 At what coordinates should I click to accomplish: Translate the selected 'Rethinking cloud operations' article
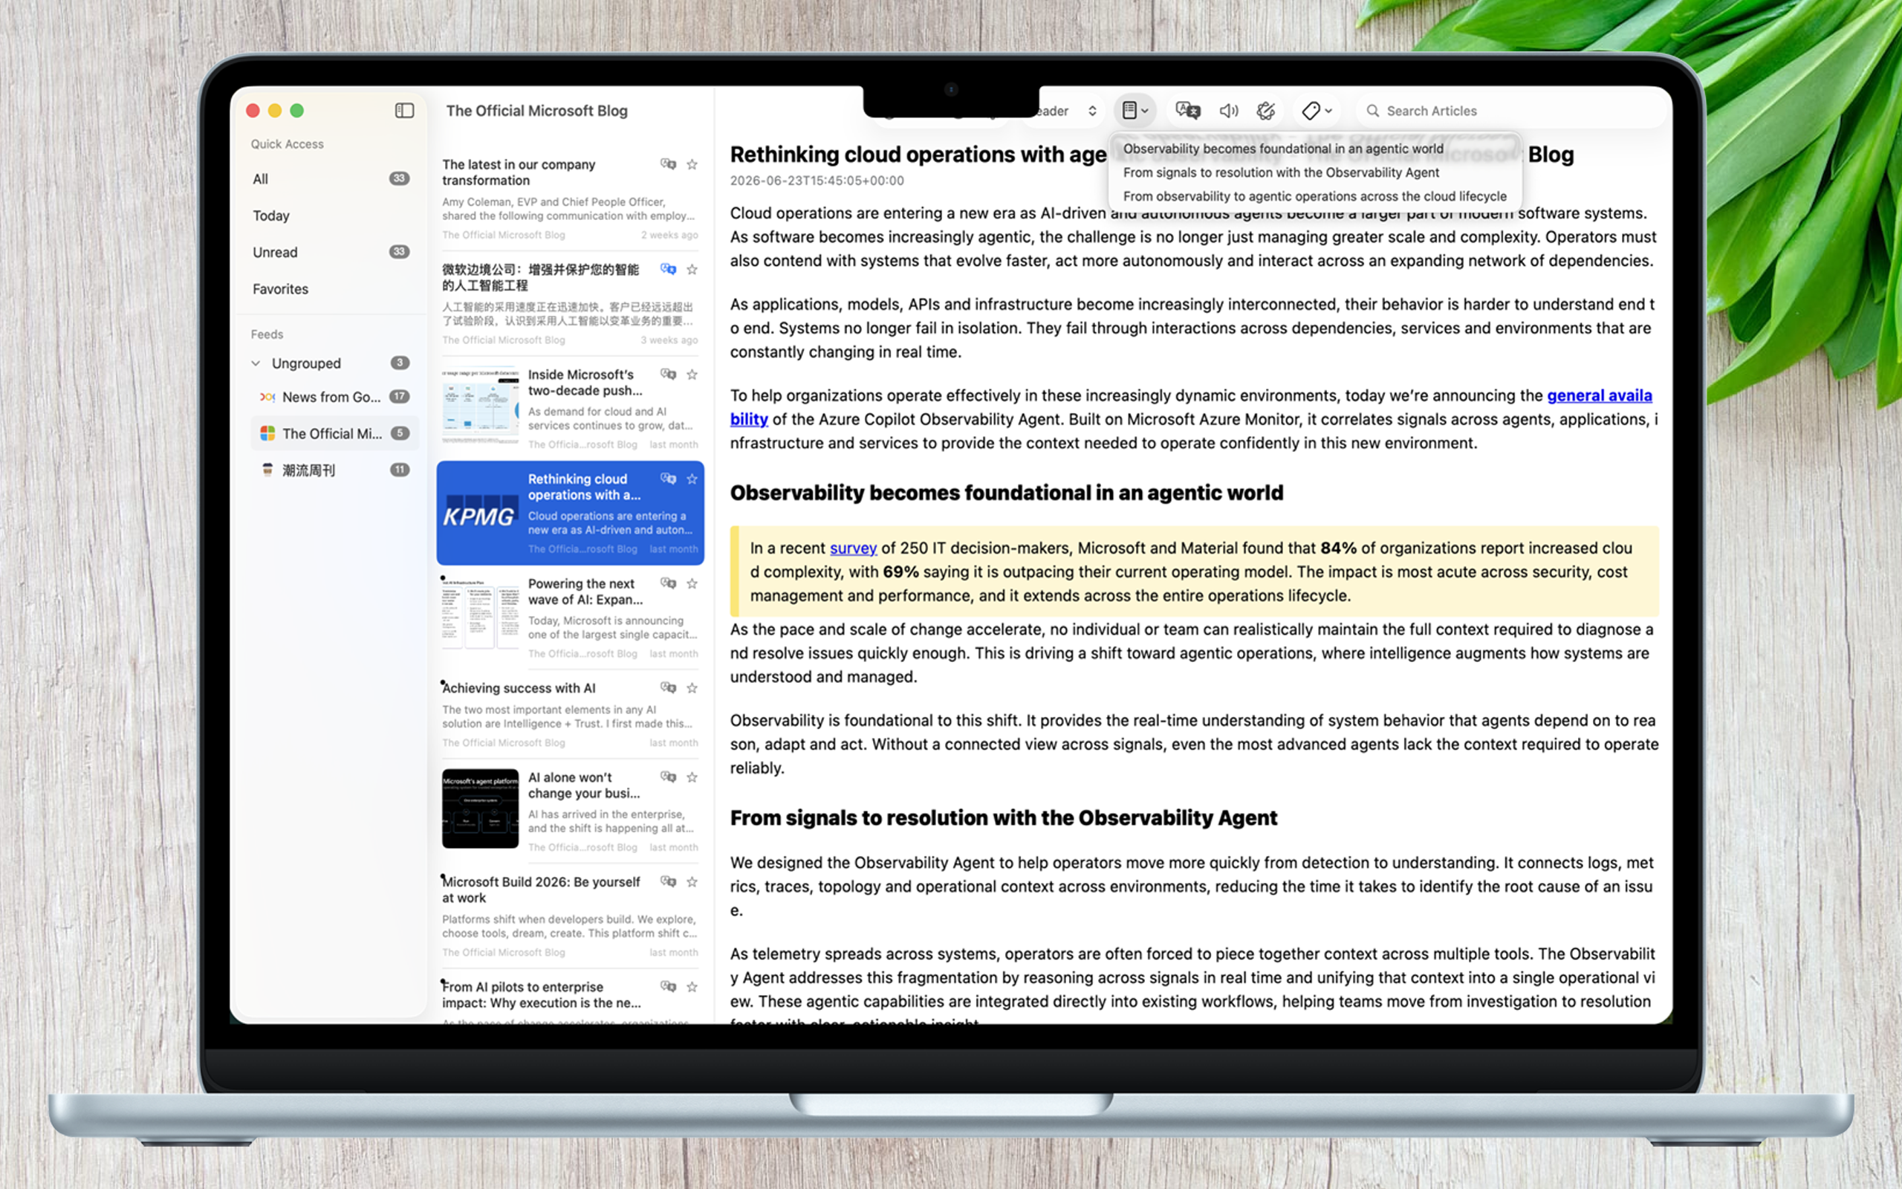(668, 479)
